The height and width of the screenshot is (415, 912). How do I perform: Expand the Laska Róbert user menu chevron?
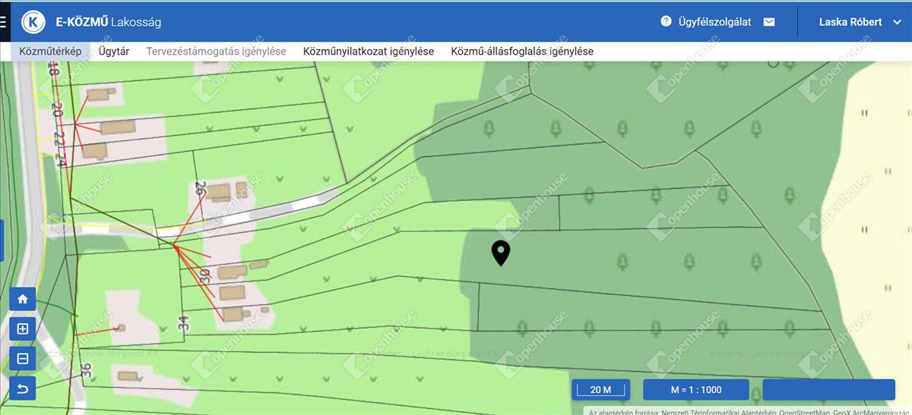tap(897, 22)
